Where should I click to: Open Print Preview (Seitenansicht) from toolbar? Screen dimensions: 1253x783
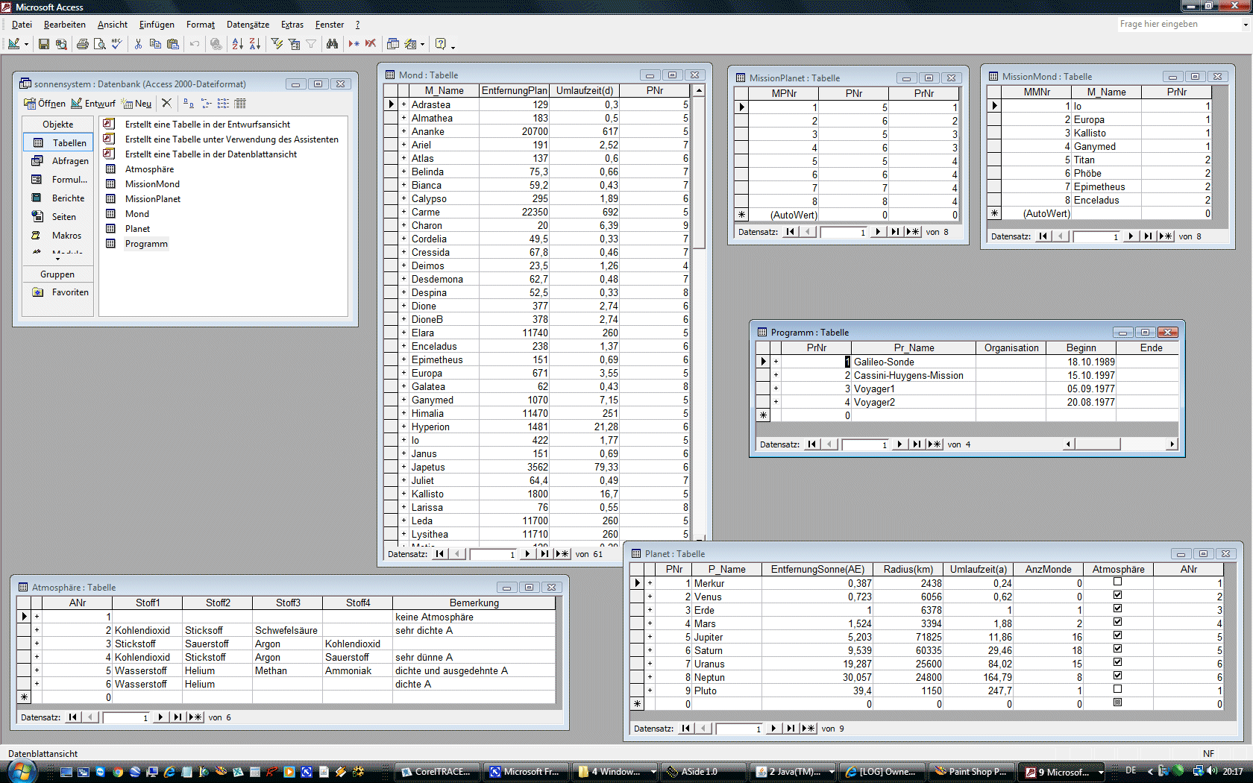pyautogui.click(x=99, y=44)
